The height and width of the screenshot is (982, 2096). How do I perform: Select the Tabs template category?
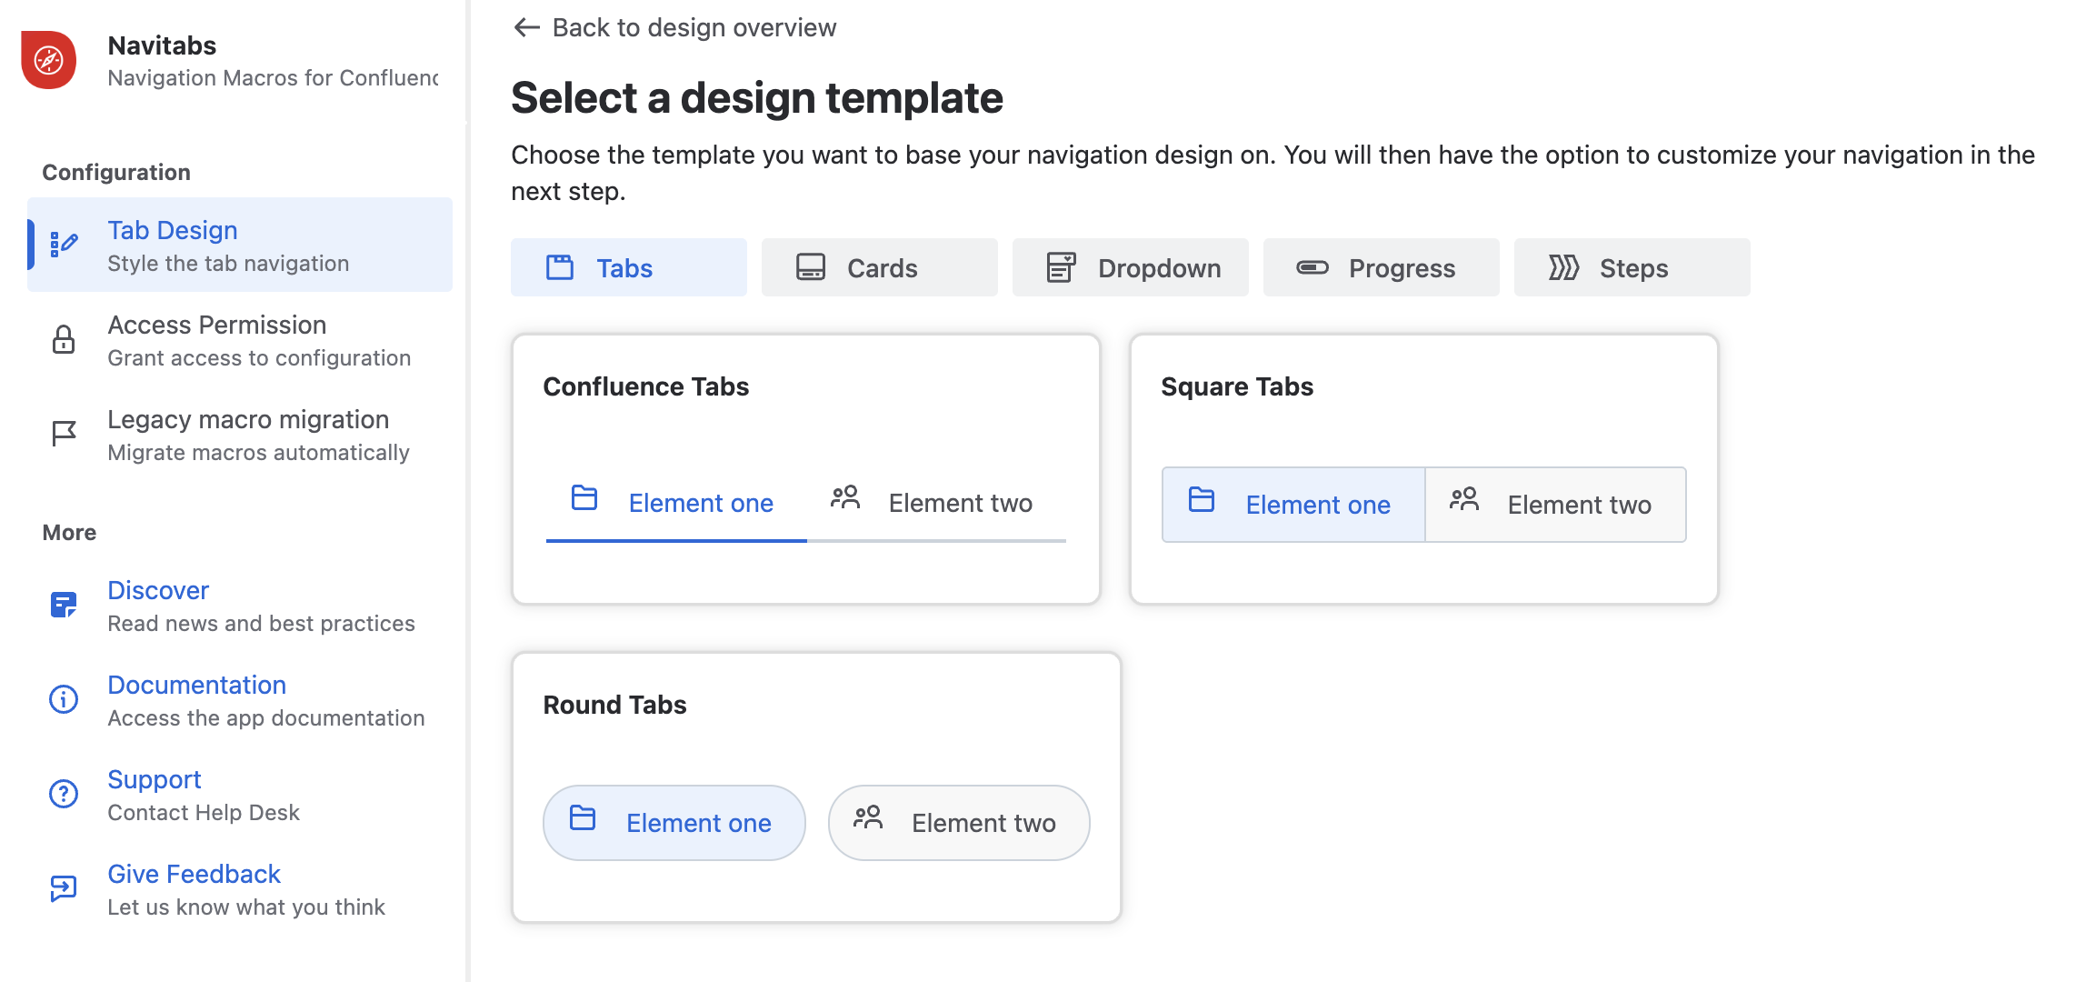628,267
